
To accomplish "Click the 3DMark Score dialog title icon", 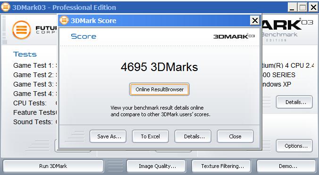I will pos(64,20).
